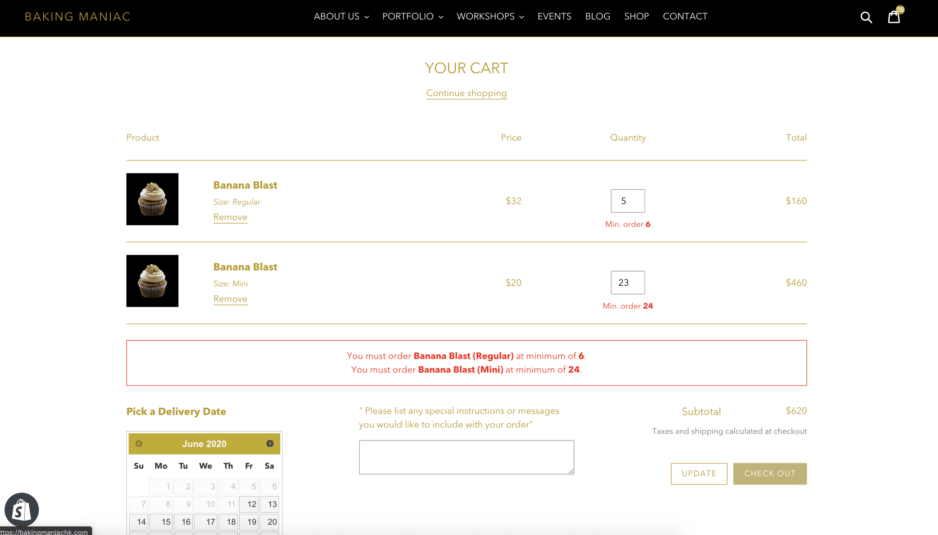Viewport: 938px width, 535px height.
Task: Go to previous month in calendar
Action: (x=139, y=443)
